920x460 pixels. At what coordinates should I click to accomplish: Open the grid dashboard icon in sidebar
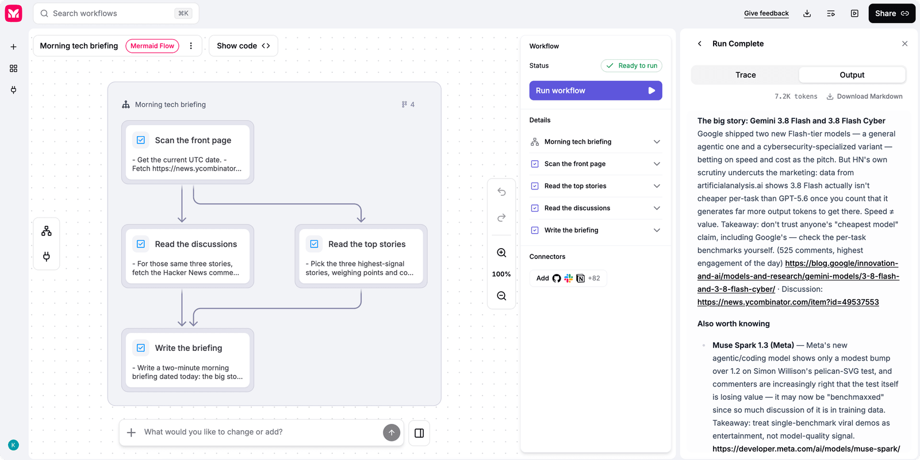point(13,68)
